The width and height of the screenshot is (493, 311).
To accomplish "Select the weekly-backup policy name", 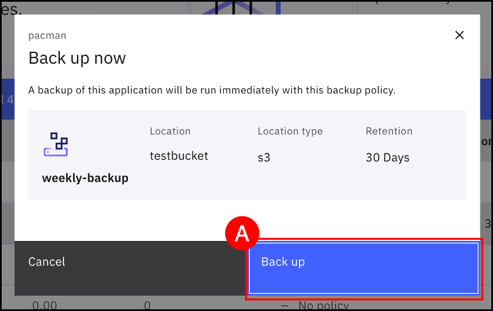I will click(85, 178).
